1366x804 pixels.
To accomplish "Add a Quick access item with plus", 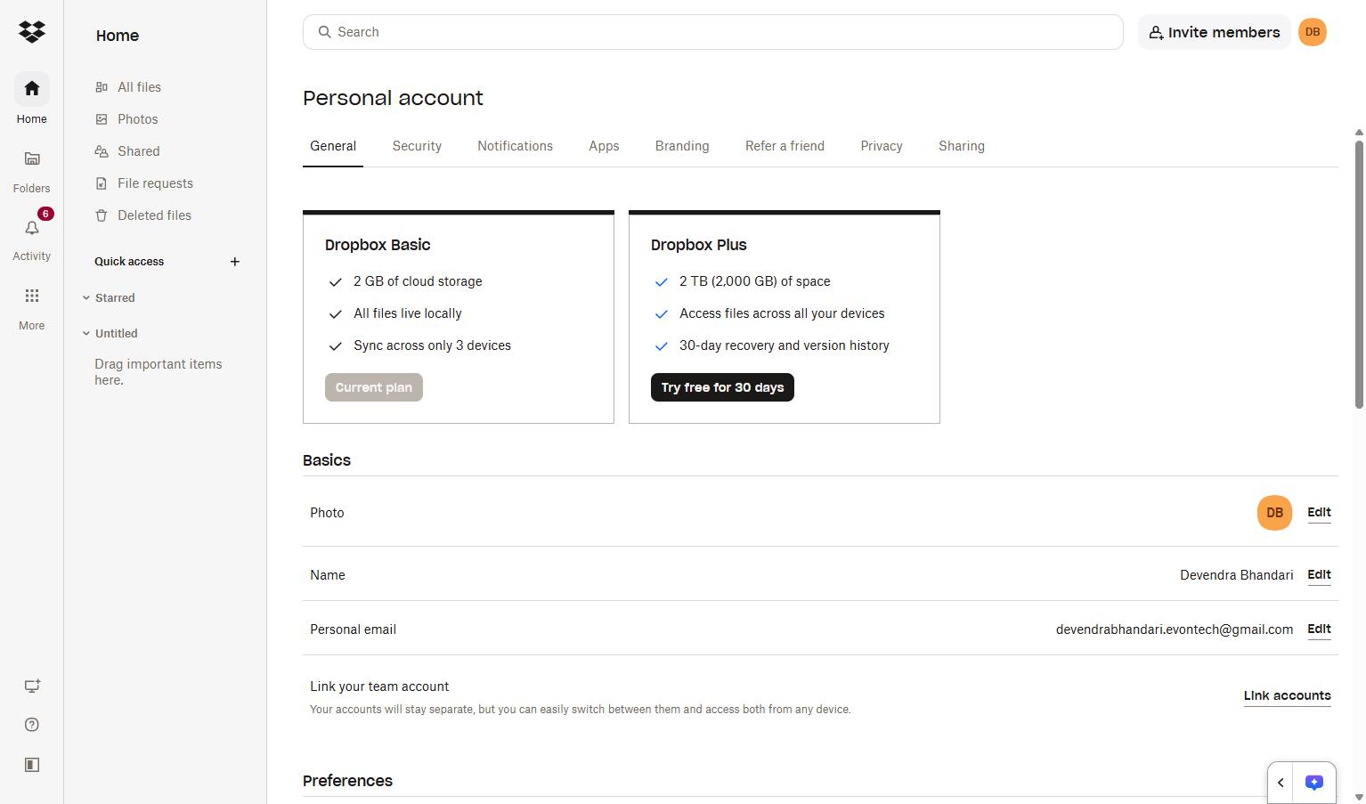I will (235, 262).
